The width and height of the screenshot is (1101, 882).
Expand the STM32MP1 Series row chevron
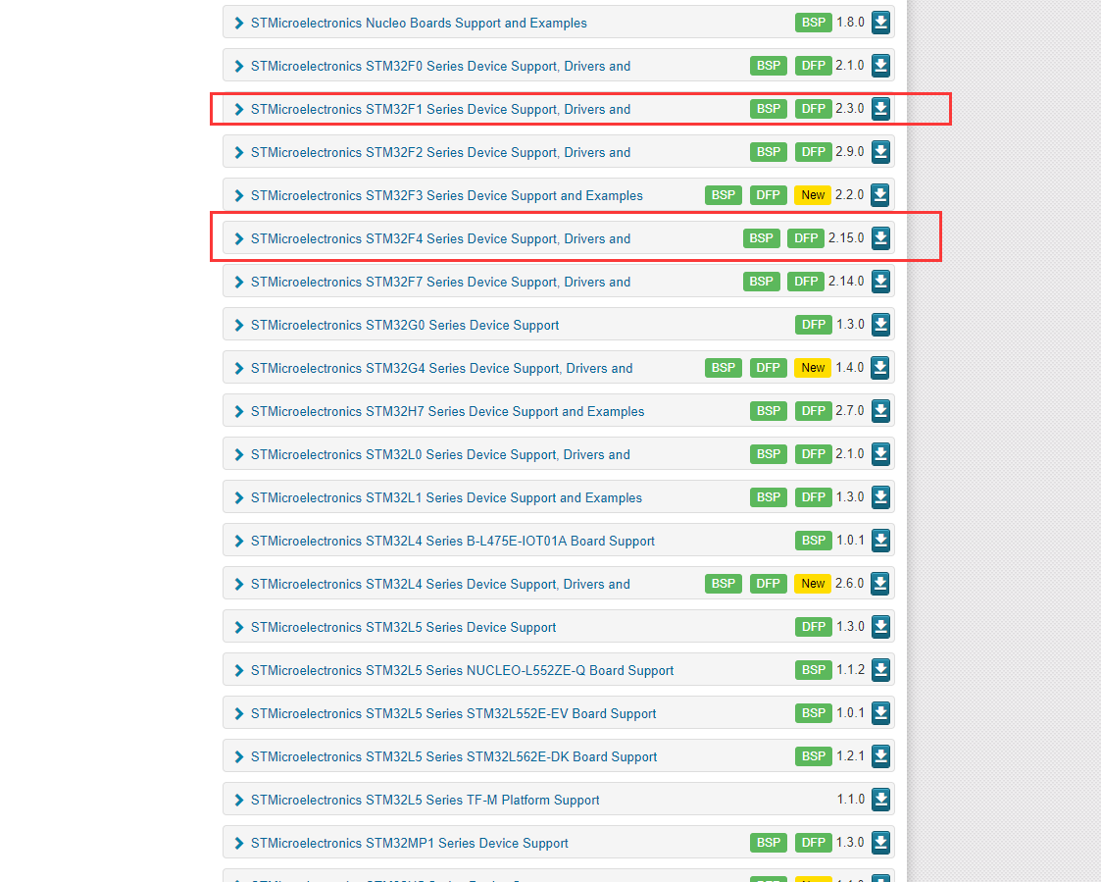[x=239, y=844]
